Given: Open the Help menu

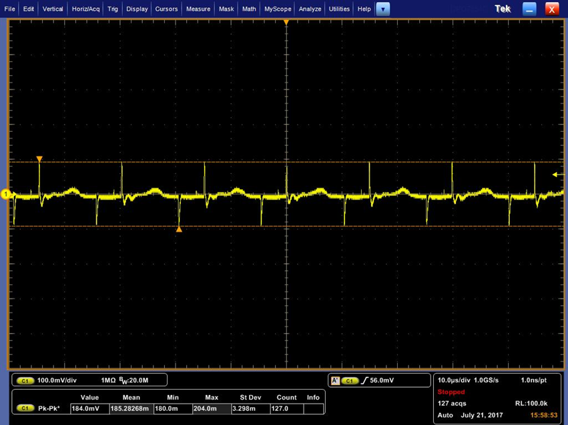Looking at the screenshot, I should pos(364,9).
